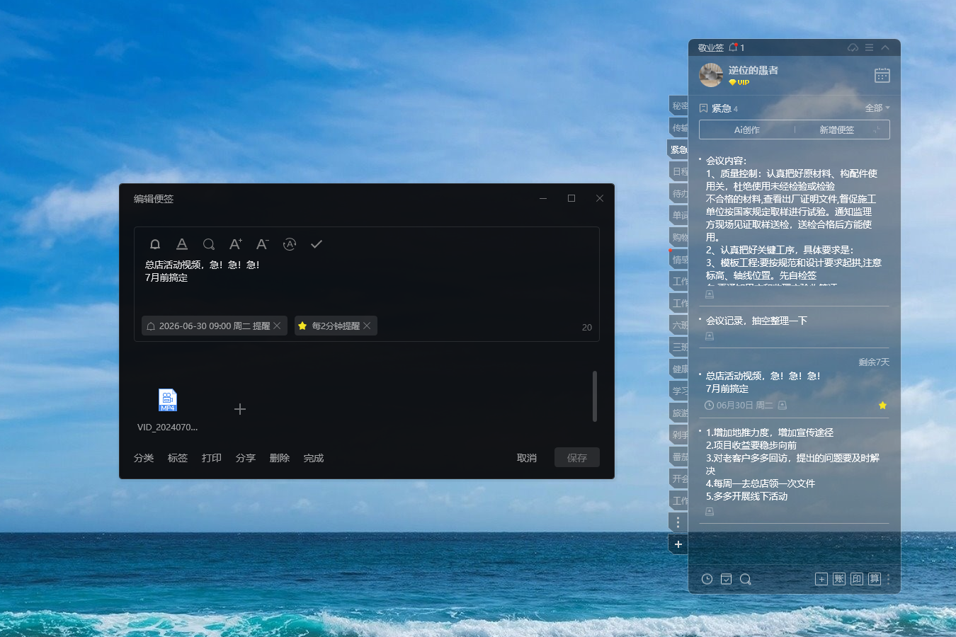
Task: Open the hamburger menu in 敬业签 header
Action: click(x=869, y=47)
